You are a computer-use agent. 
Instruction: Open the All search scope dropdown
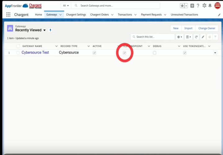tap(66, 6)
